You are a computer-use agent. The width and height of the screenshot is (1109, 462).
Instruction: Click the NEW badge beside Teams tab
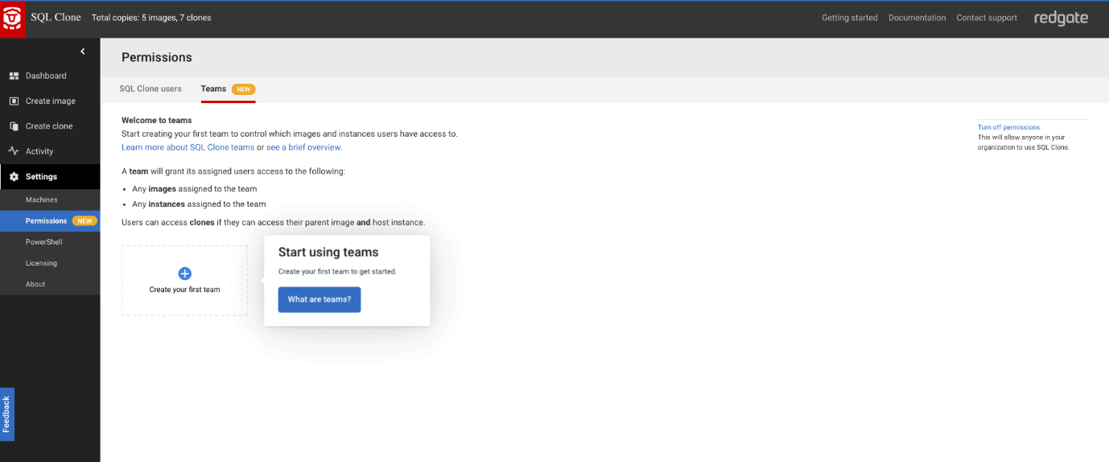[x=244, y=89]
